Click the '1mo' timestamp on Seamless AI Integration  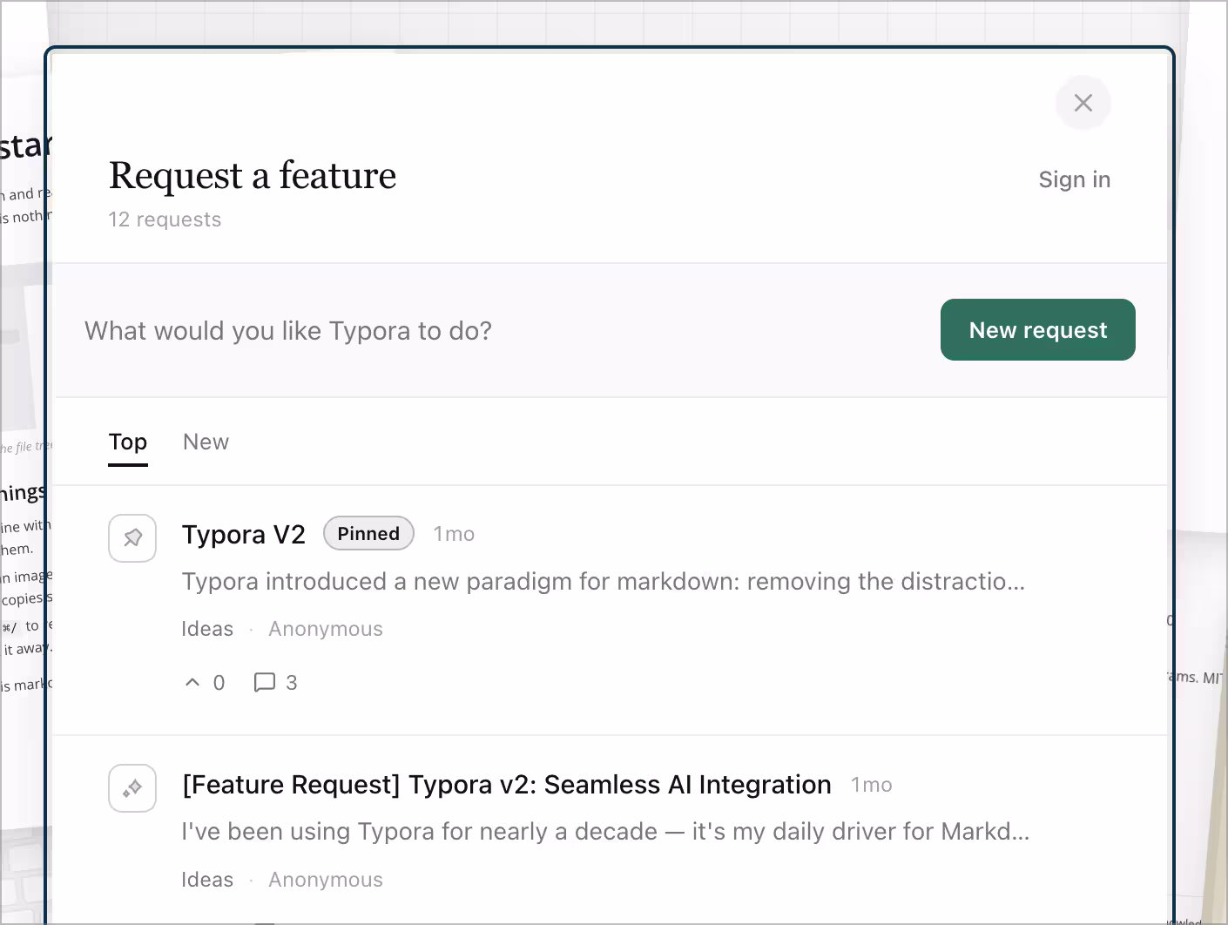872,786
